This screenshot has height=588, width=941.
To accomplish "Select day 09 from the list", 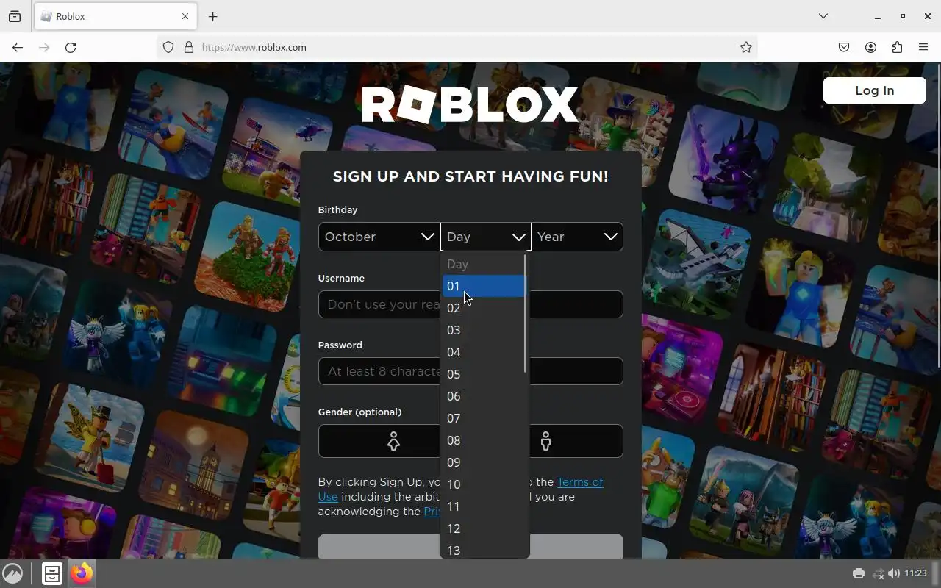I will coord(483,462).
